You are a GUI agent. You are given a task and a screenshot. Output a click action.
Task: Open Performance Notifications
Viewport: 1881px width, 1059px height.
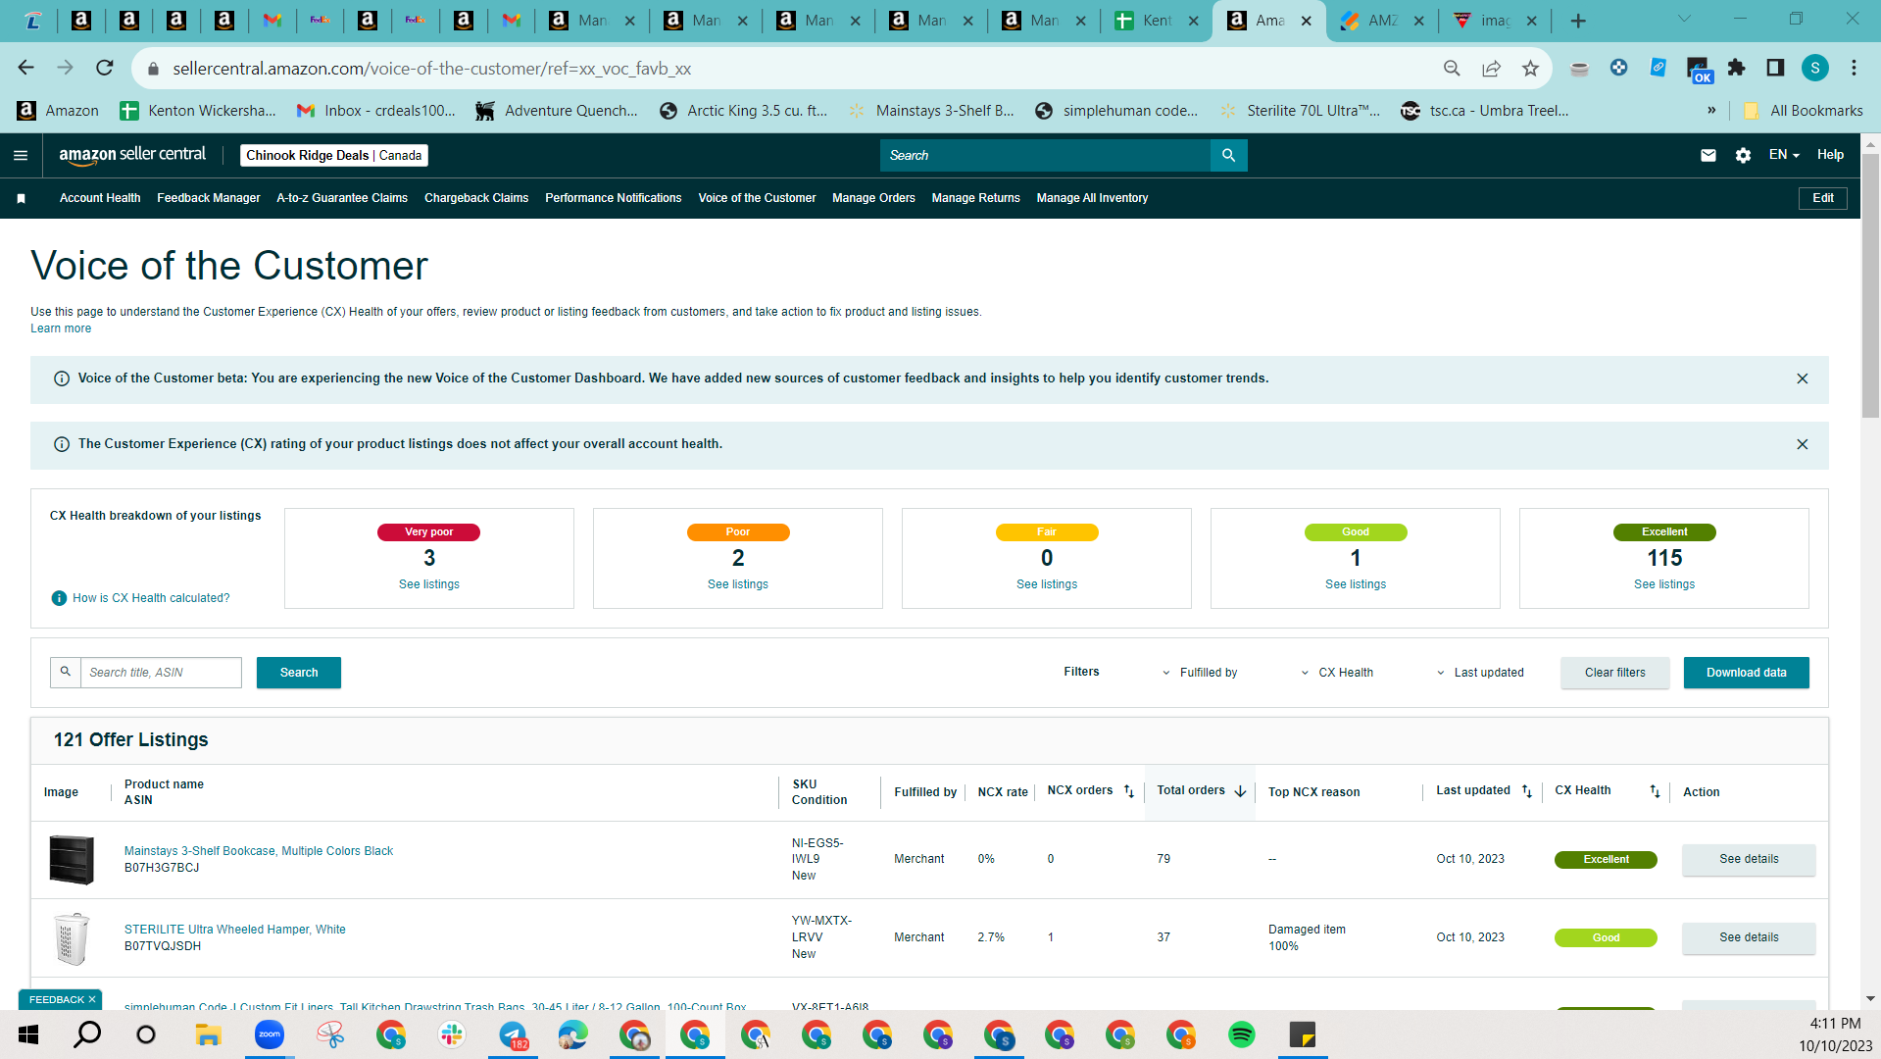coord(614,198)
